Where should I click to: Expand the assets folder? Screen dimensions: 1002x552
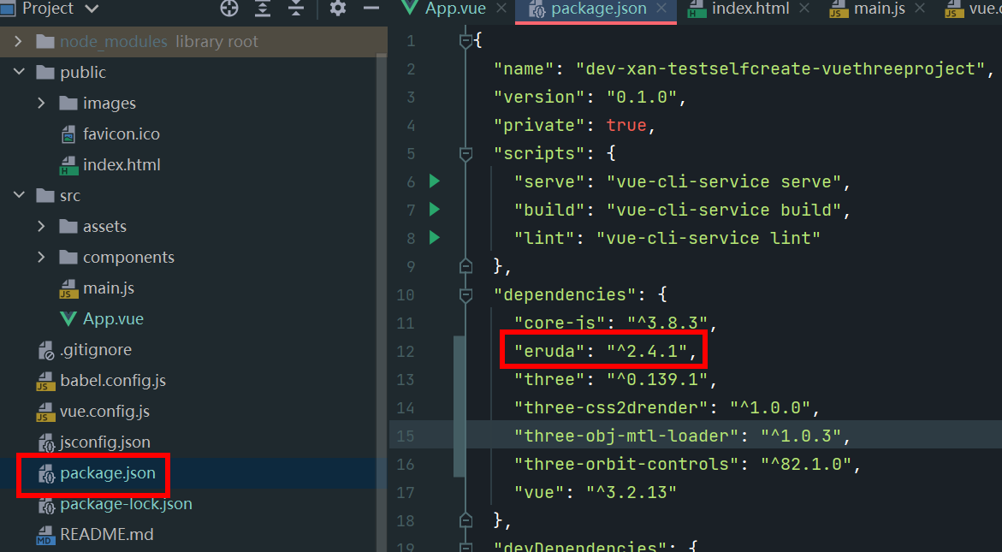(x=41, y=226)
